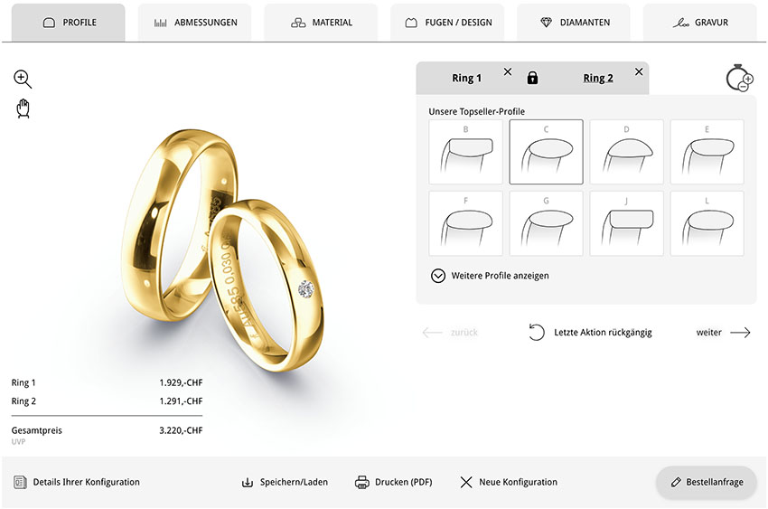
Task: Start a Neue Konfiguration
Action: (509, 482)
